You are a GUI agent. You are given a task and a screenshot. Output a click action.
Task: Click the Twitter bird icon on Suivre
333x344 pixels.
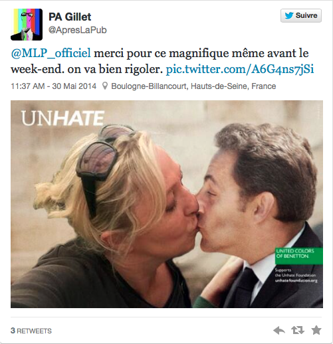(289, 16)
